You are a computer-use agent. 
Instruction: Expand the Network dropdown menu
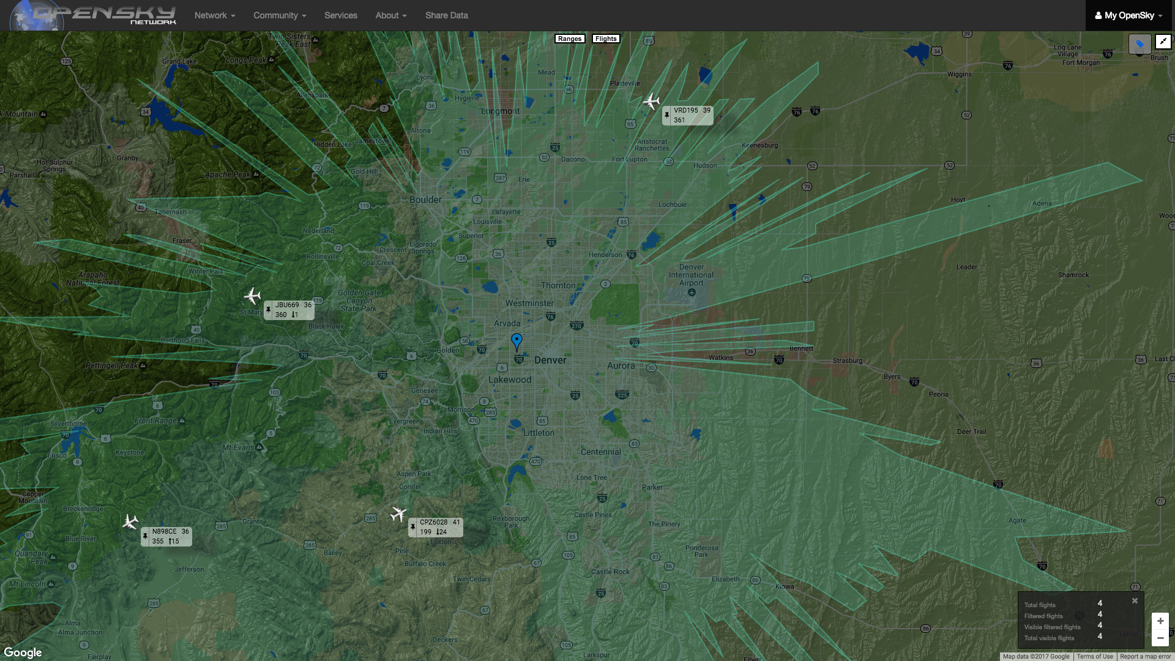(x=215, y=15)
